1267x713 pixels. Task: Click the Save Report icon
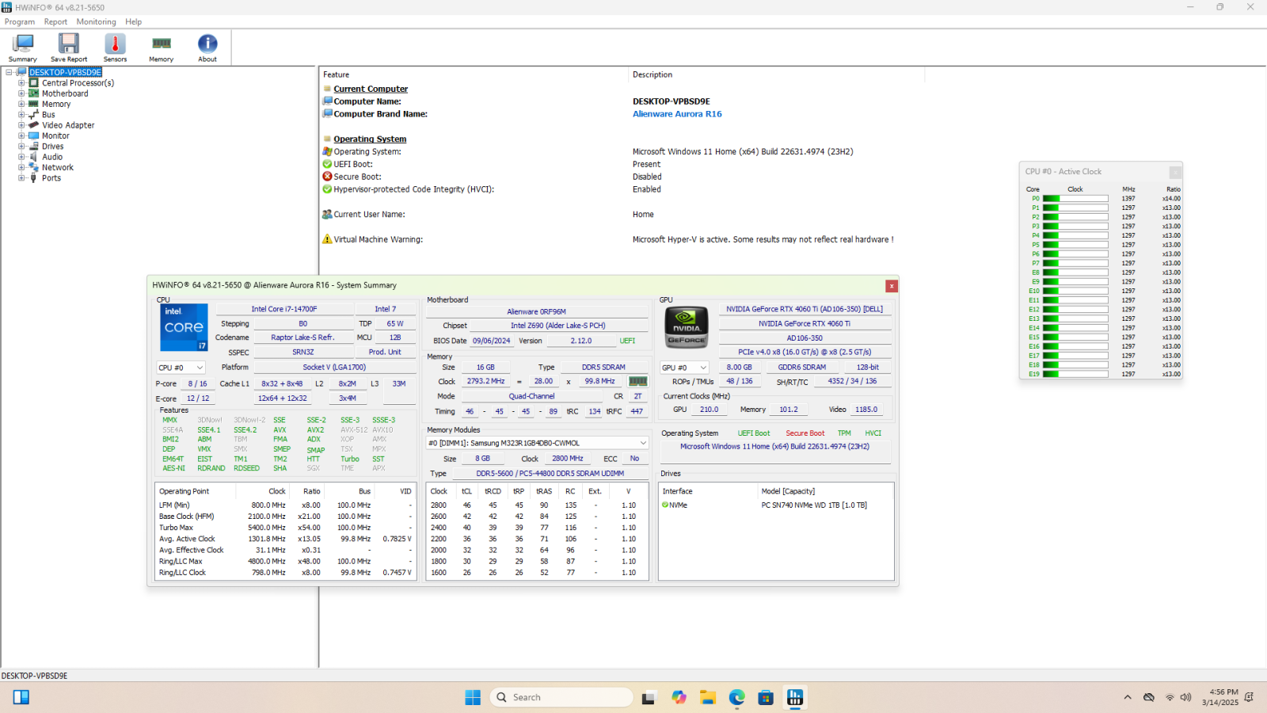69,48
